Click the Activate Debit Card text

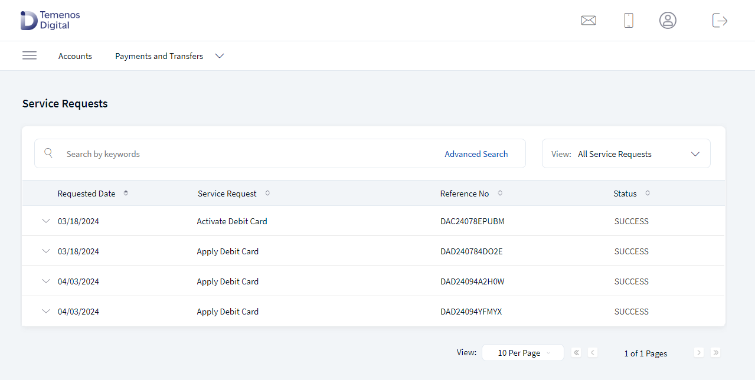coord(232,221)
